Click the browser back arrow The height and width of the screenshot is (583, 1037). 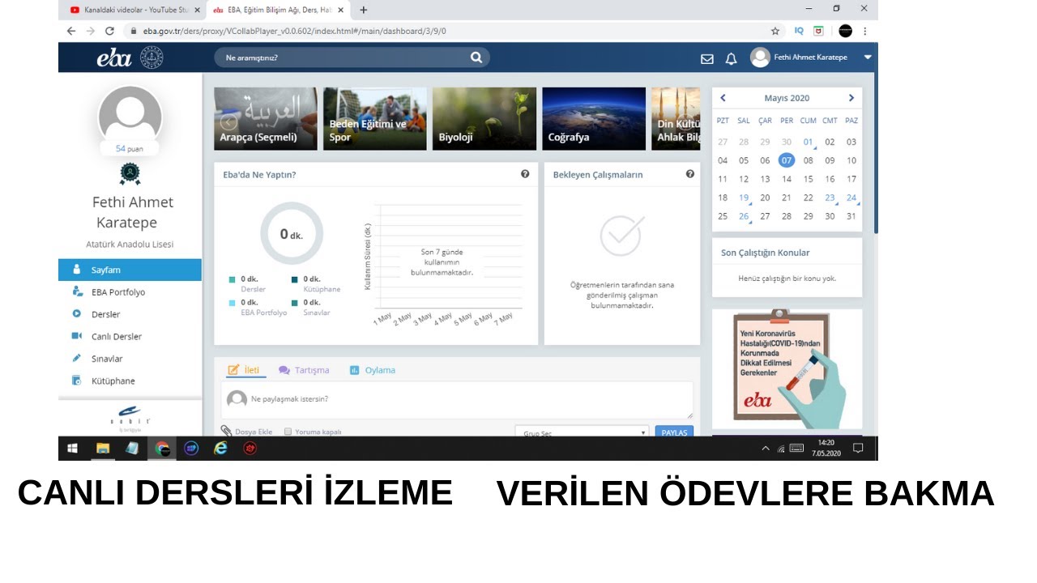tap(71, 31)
